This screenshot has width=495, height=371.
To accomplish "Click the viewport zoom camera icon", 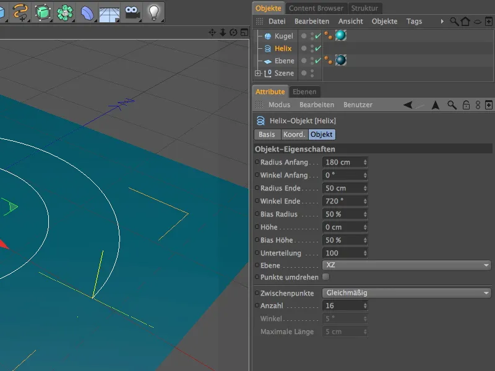I will [223, 32].
